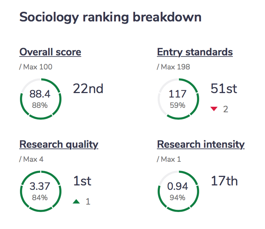Click the green up arrow by Research quality
The height and width of the screenshot is (229, 265).
(76, 201)
